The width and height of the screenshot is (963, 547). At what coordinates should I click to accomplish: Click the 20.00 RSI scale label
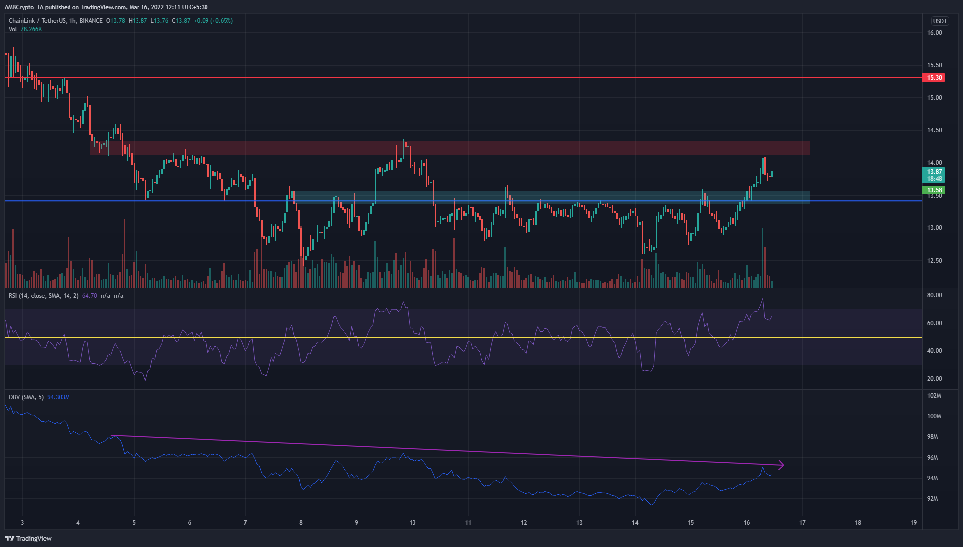point(935,379)
